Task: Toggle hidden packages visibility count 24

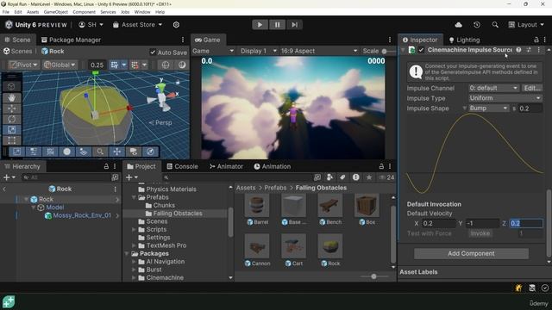Action: tap(386, 177)
